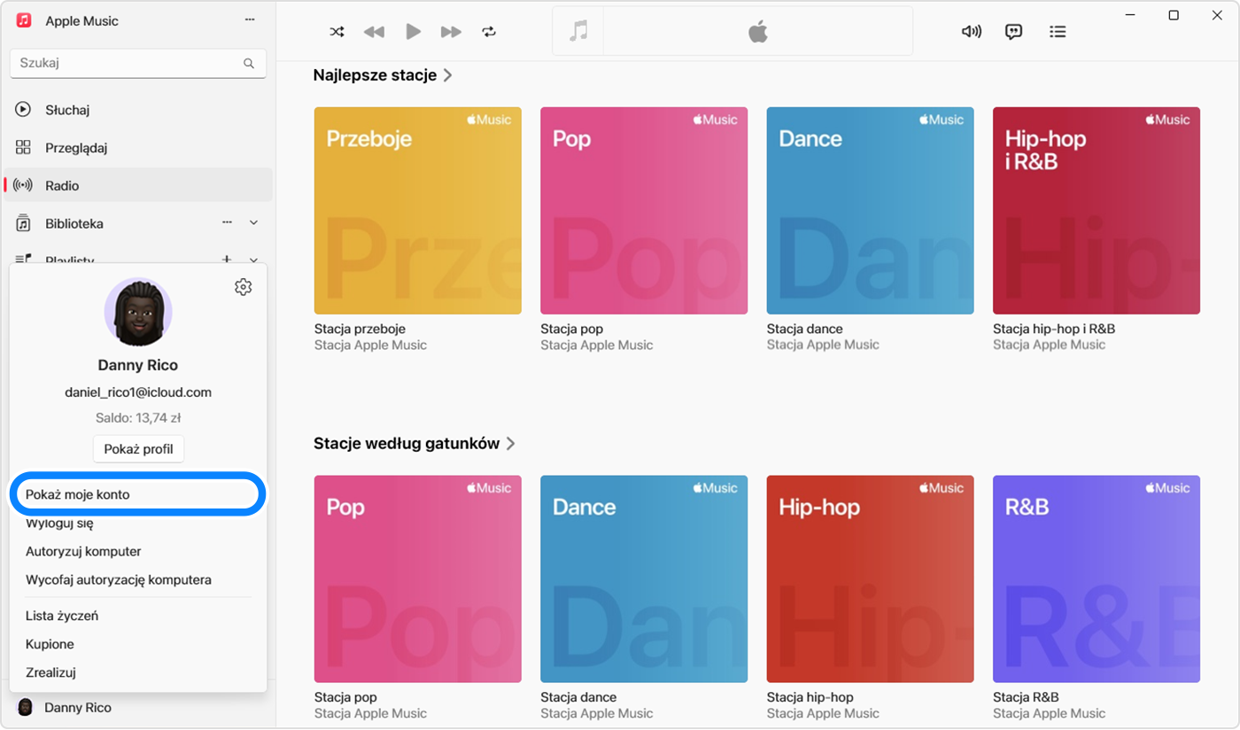
Task: Skip to previous track
Action: [x=374, y=32]
